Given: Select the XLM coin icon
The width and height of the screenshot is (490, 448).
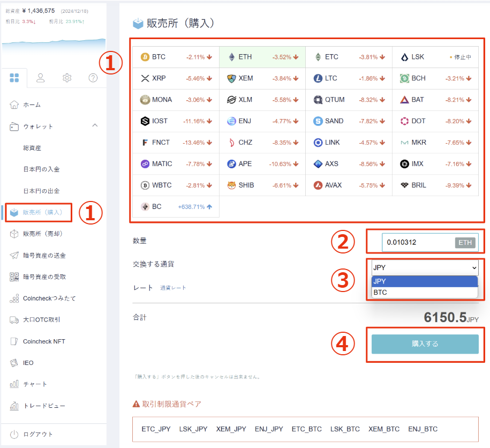Looking at the screenshot, I should tap(231, 100).
